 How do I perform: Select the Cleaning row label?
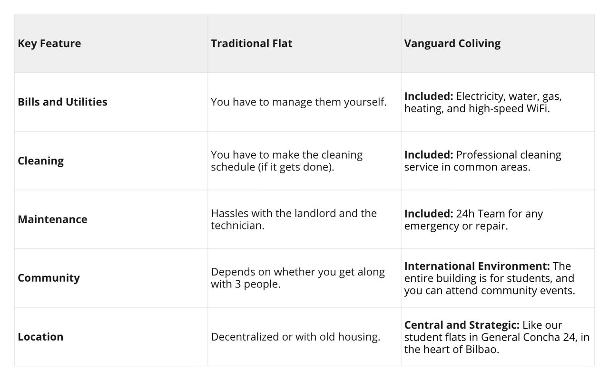pyautogui.click(x=40, y=161)
